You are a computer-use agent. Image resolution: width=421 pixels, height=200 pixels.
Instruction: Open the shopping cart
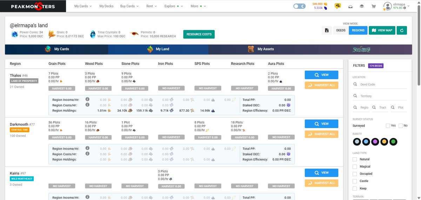coord(374,6)
